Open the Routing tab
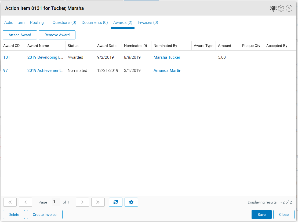 37,23
